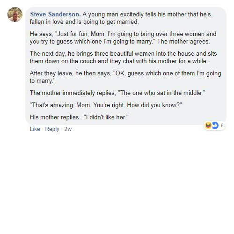Click the Steve Sanderson name link
This screenshot has height=234, width=234.
click(55, 14)
